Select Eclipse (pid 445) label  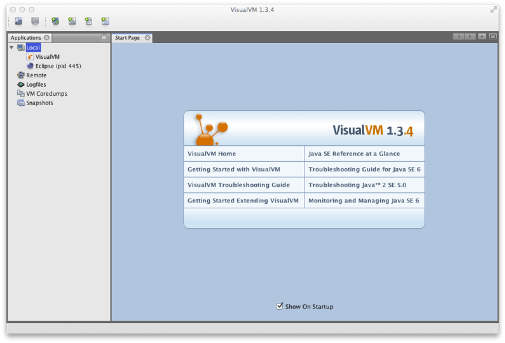click(x=58, y=66)
